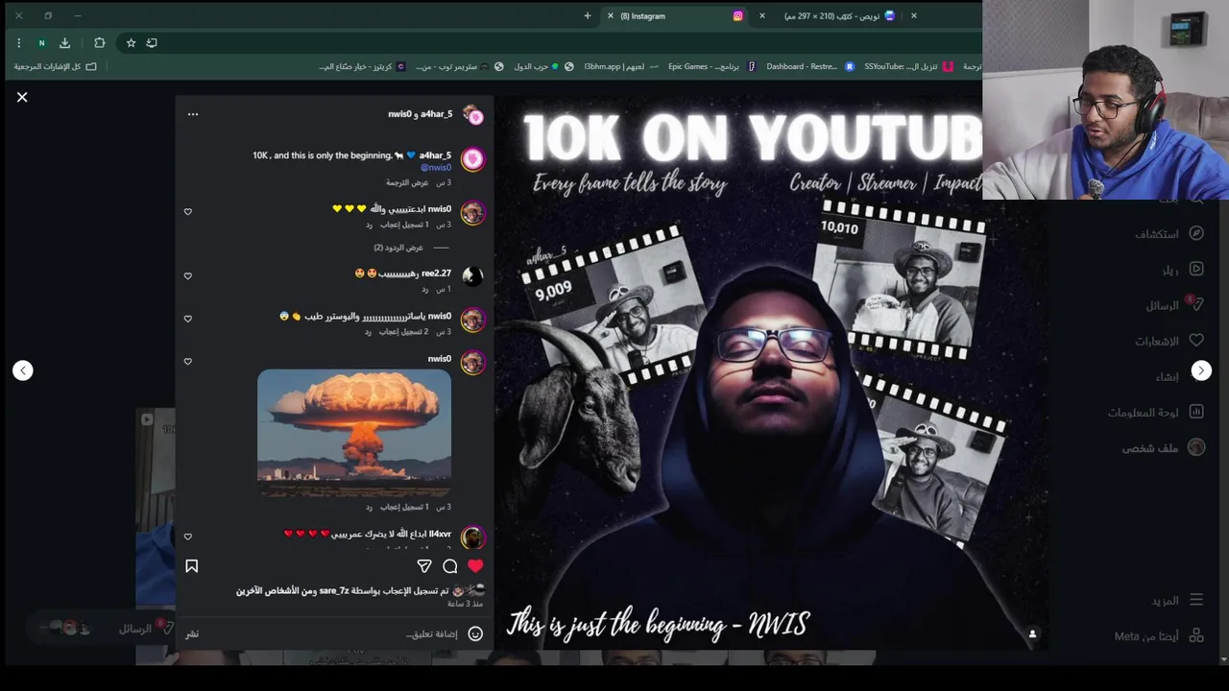Image resolution: width=1229 pixels, height=691 pixels.
Task: Expand view replies (2) عرض الردود
Action: 398,248
